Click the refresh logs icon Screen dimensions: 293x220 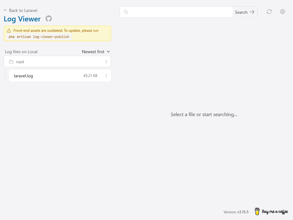tap(269, 12)
